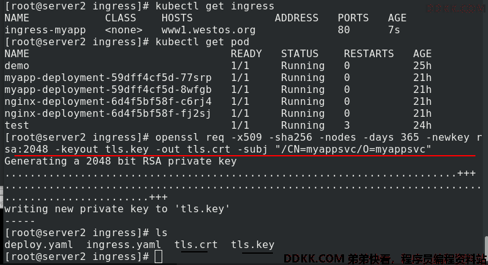Viewport: 488px width, 265px height.
Task: Click the ingress-myapp name in ingress table
Action: (45, 30)
